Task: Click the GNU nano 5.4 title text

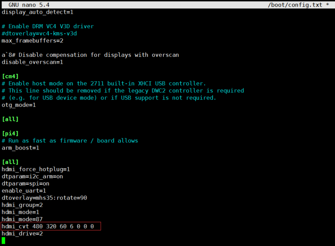Action: point(29,5)
